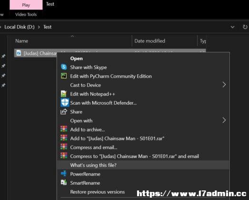Click the Skype icon beside Share with Skype
The height and width of the screenshot is (200, 249).
point(64,67)
